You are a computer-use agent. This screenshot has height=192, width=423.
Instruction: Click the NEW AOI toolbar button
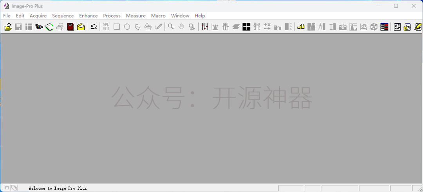coord(106,27)
